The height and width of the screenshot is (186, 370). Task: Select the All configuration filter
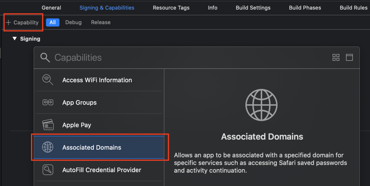pos(53,22)
